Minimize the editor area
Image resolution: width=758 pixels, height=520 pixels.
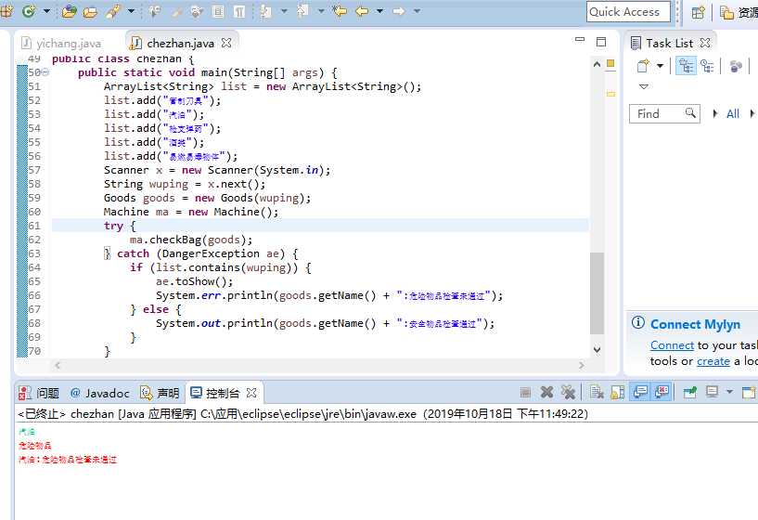[x=580, y=40]
